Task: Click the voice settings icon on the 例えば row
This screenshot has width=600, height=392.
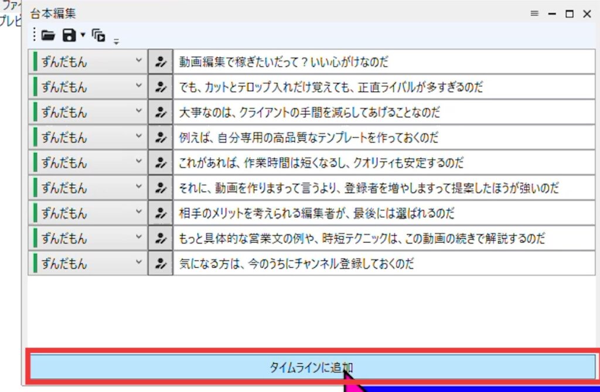Action: coord(160,138)
